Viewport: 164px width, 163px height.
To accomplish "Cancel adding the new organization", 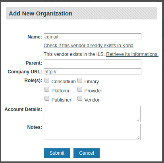I will pyautogui.click(x=87, y=153).
